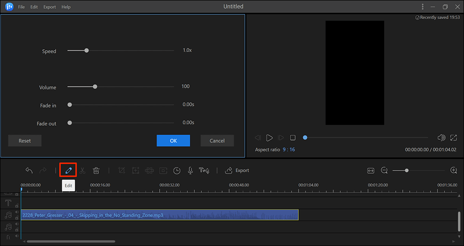Click zoom to fit timeline icon

click(x=370, y=170)
